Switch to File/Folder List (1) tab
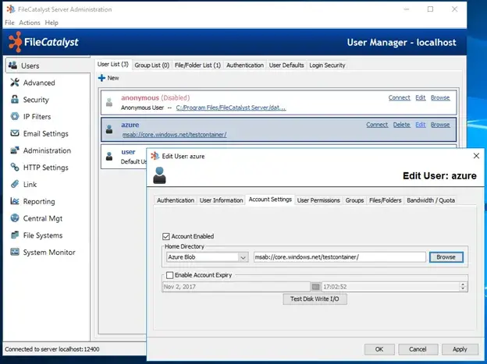Viewport: 487px width, 364px height. (x=197, y=65)
